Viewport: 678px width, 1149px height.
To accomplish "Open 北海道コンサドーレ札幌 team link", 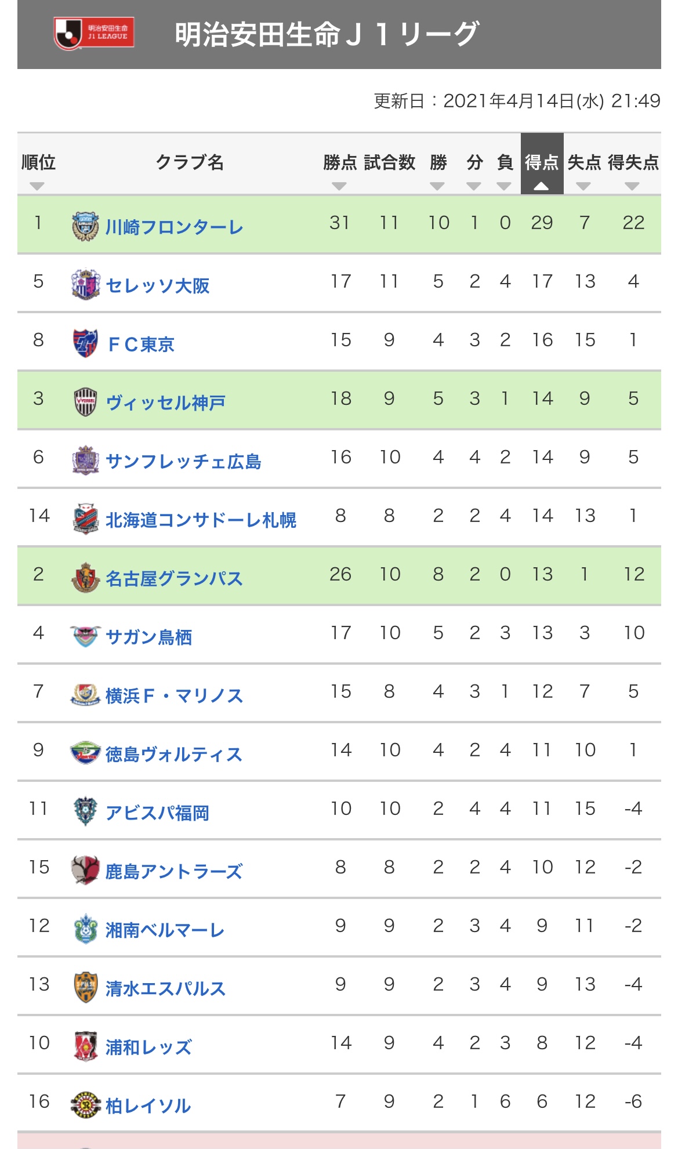I will point(201,520).
